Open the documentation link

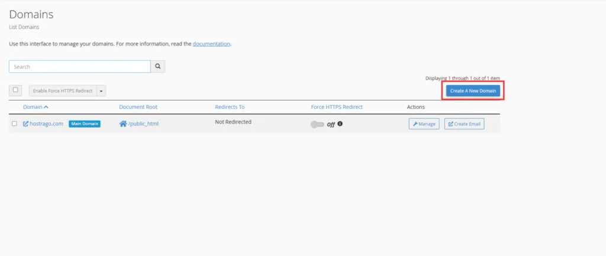coord(211,44)
